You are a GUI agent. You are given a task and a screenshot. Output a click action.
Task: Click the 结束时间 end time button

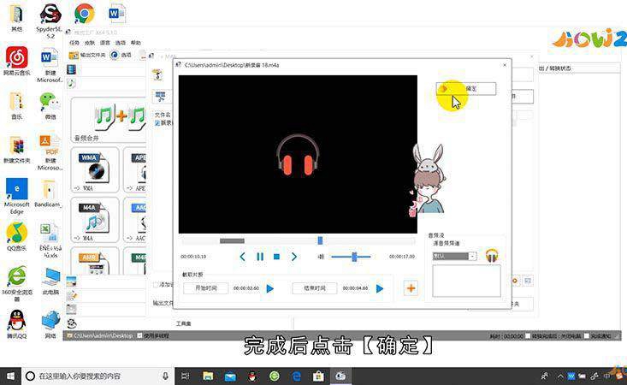pos(315,288)
